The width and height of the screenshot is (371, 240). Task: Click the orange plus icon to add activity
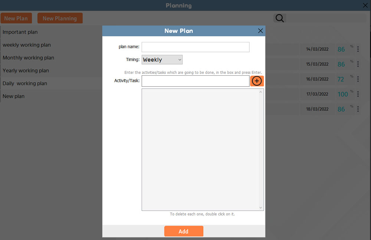click(257, 81)
